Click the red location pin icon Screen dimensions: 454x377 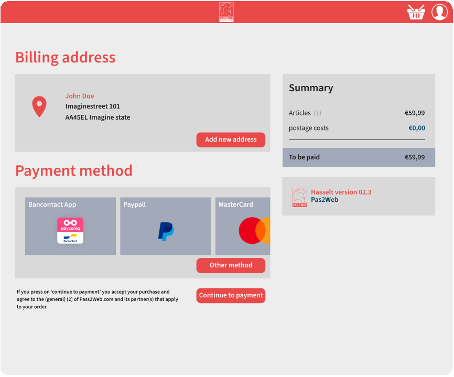pyautogui.click(x=39, y=106)
